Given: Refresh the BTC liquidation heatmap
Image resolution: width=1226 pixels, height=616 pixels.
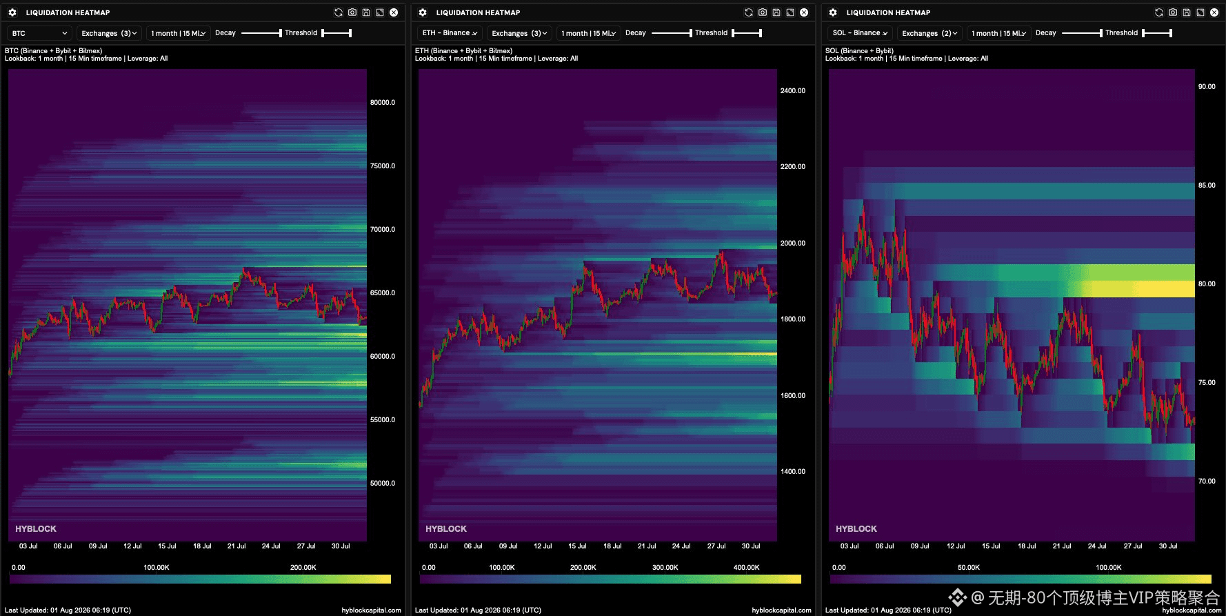Looking at the screenshot, I should (x=339, y=12).
